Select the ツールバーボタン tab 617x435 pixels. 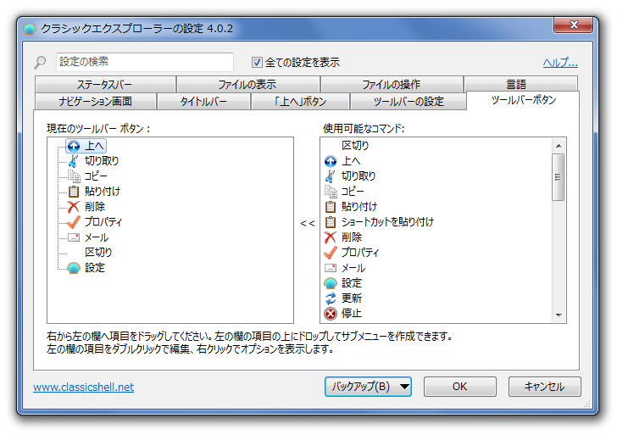(x=524, y=100)
